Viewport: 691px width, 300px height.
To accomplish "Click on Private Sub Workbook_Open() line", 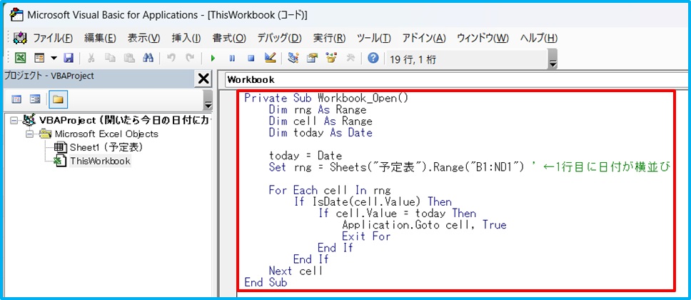I will [x=326, y=98].
